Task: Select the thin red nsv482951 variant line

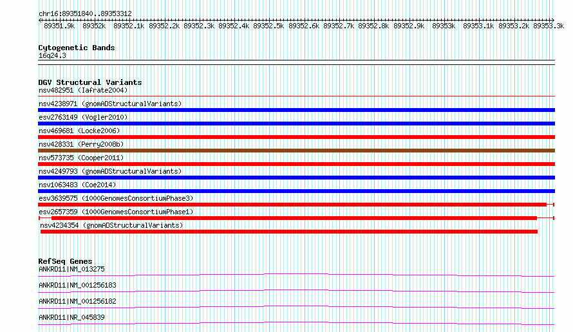Action: pos(296,97)
